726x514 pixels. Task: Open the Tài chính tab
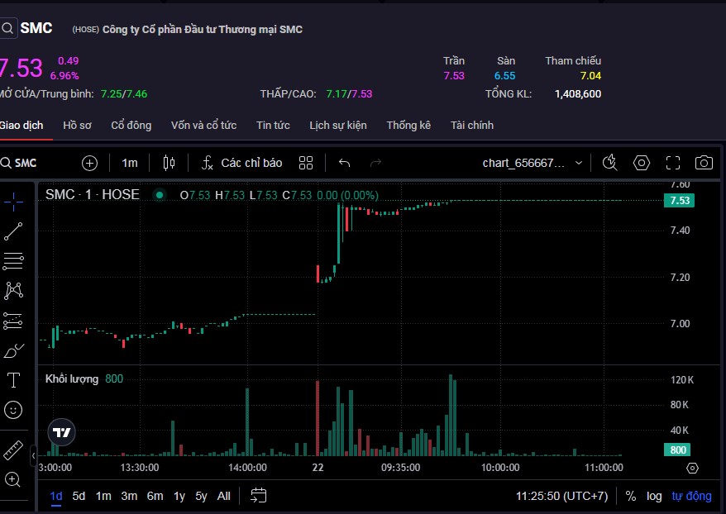472,126
